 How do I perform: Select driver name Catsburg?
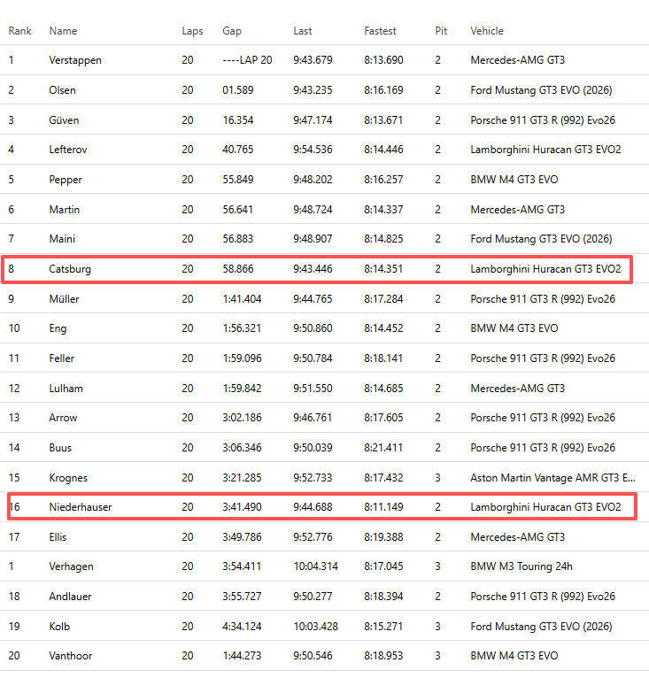[70, 269]
